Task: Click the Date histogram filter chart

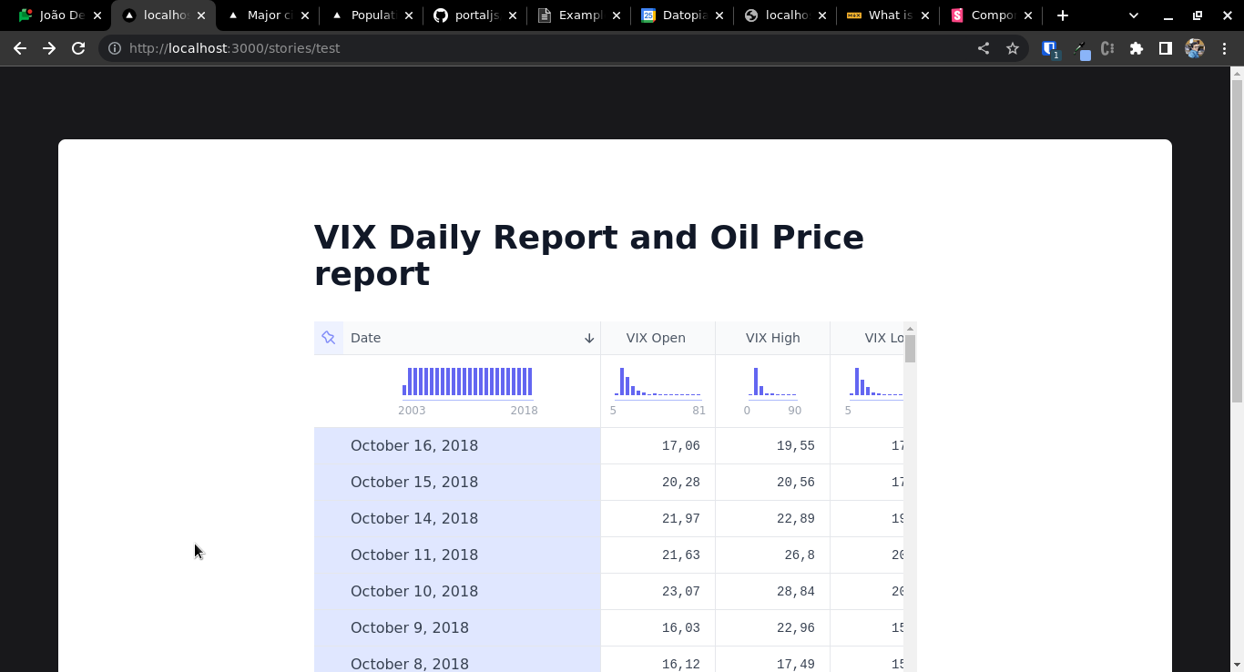Action: pyautogui.click(x=467, y=382)
